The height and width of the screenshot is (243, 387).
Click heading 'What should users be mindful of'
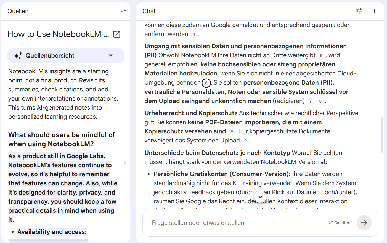tap(62, 135)
